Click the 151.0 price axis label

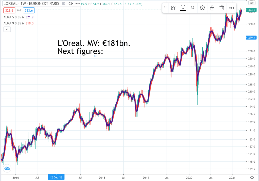[x=252, y=154]
